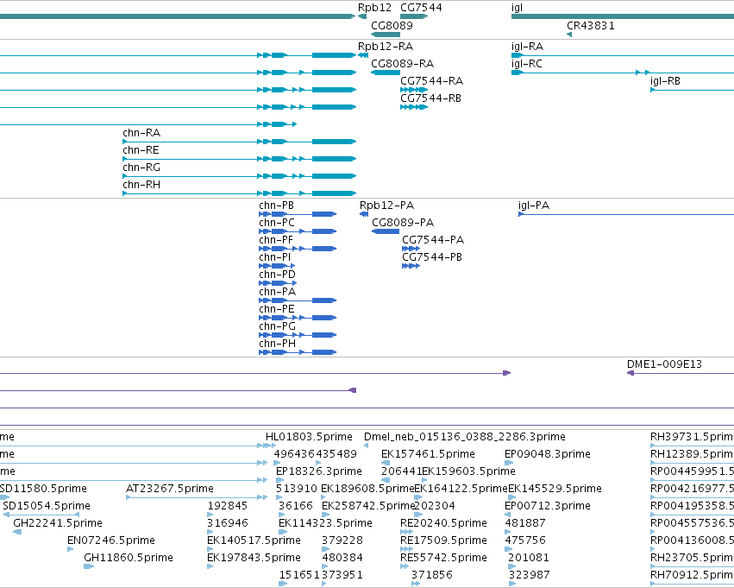This screenshot has width=734, height=588.
Task: Click the chn-PE protein label
Action: pyautogui.click(x=277, y=309)
